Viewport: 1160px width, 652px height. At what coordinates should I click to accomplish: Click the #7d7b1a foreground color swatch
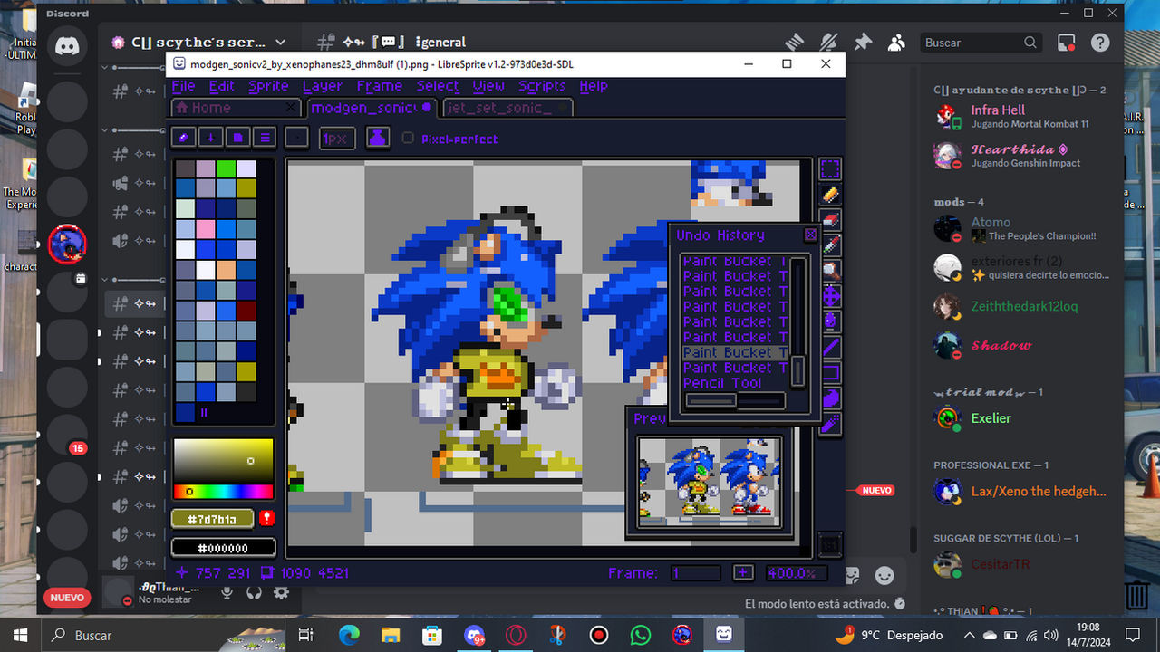tap(210, 519)
